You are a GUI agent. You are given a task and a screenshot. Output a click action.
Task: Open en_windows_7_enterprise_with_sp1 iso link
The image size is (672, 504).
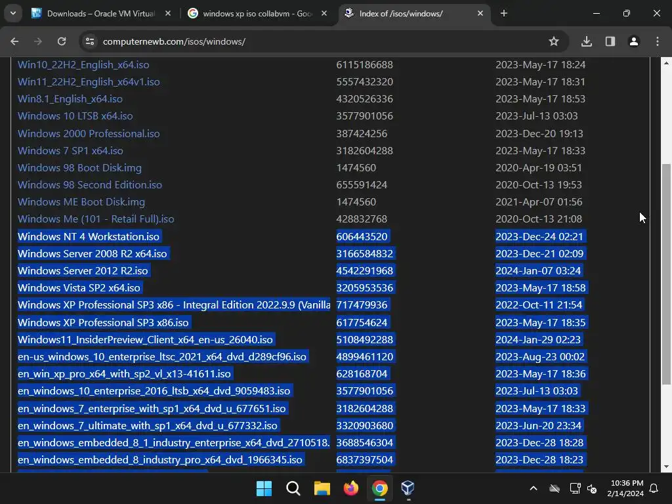coord(152,408)
